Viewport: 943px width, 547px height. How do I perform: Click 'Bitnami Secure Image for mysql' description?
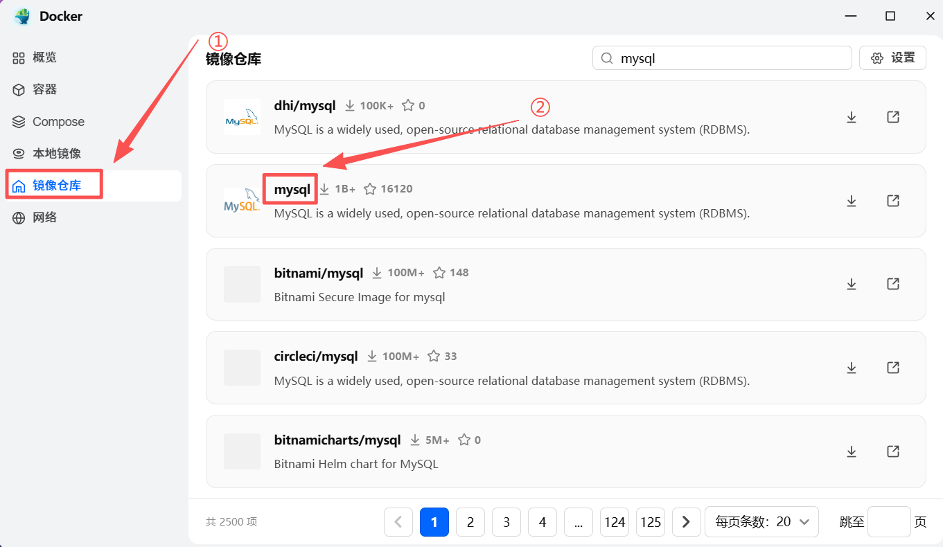click(360, 298)
